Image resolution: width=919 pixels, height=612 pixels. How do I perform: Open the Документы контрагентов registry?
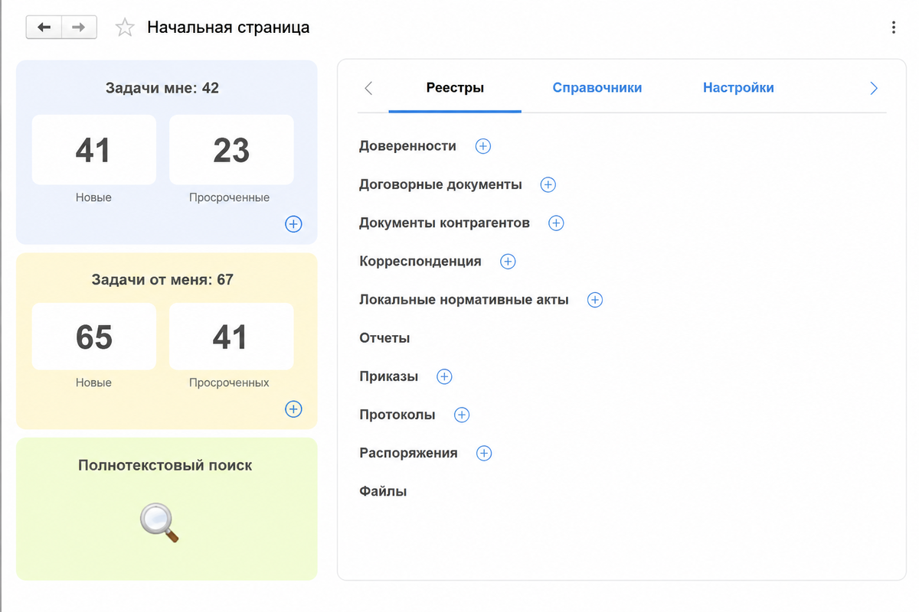[444, 223]
